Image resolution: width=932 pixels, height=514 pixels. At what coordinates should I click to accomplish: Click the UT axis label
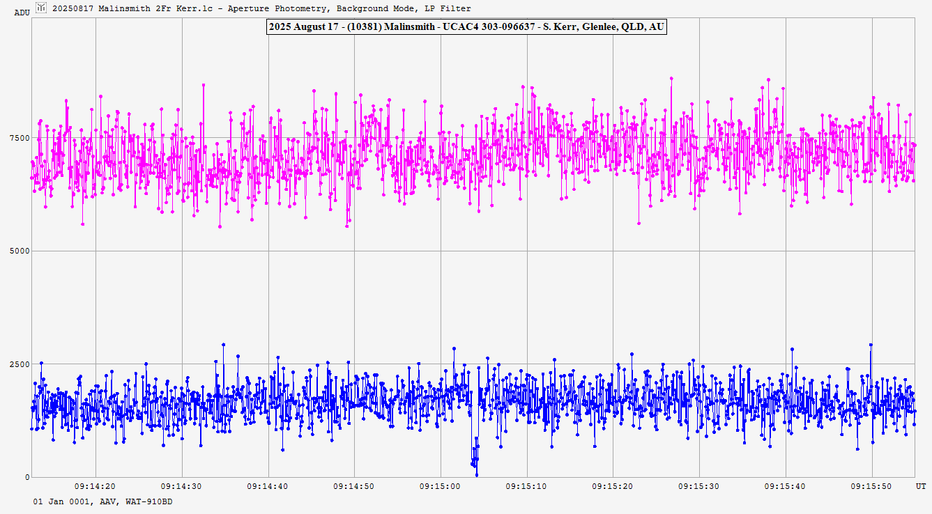[x=921, y=485]
